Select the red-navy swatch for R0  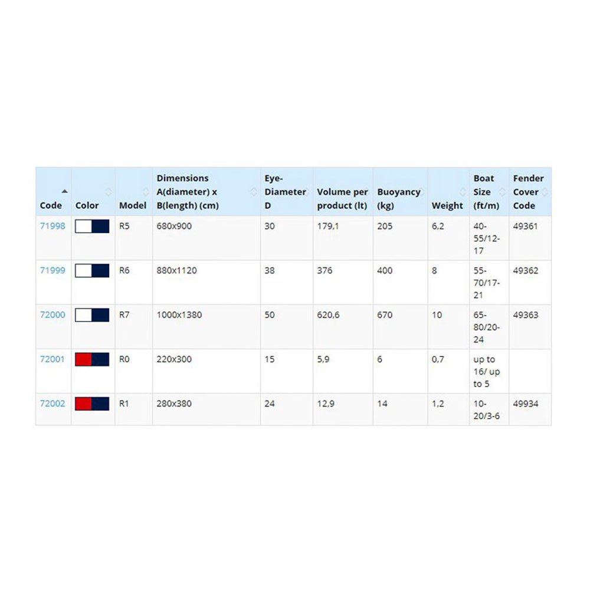tap(93, 359)
